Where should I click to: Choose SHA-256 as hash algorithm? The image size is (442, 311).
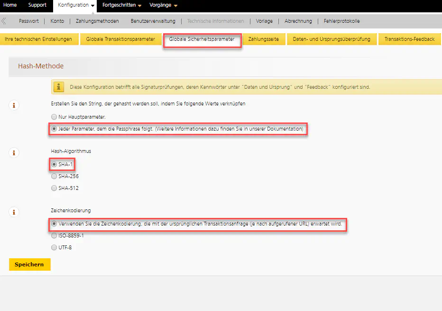[54, 176]
